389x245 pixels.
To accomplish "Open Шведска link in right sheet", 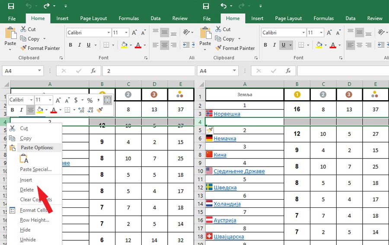I will tap(225, 188).
